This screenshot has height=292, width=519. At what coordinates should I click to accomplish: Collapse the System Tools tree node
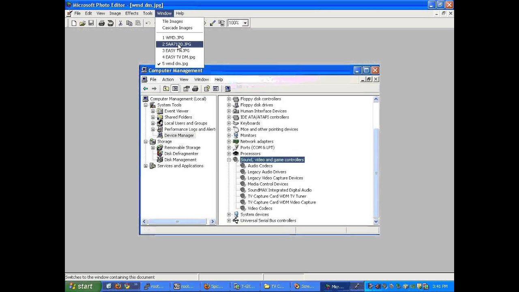coord(146,105)
